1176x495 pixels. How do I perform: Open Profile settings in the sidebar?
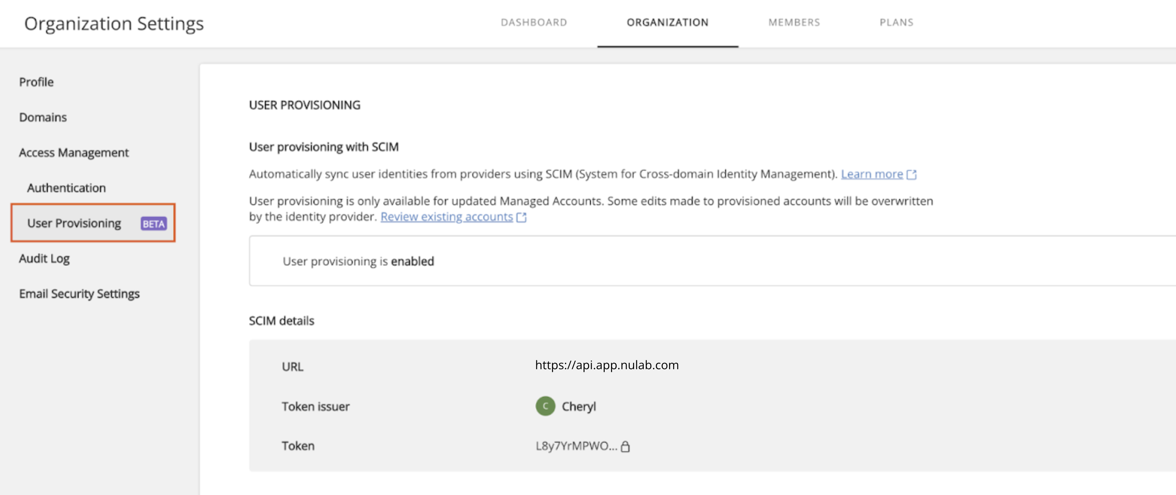[36, 82]
